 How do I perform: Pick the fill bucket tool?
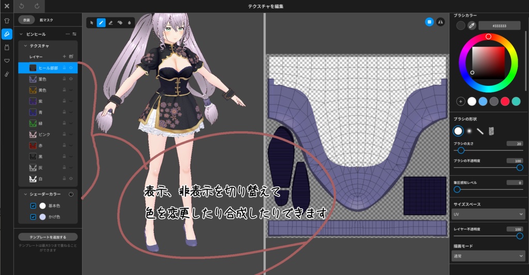[120, 23]
